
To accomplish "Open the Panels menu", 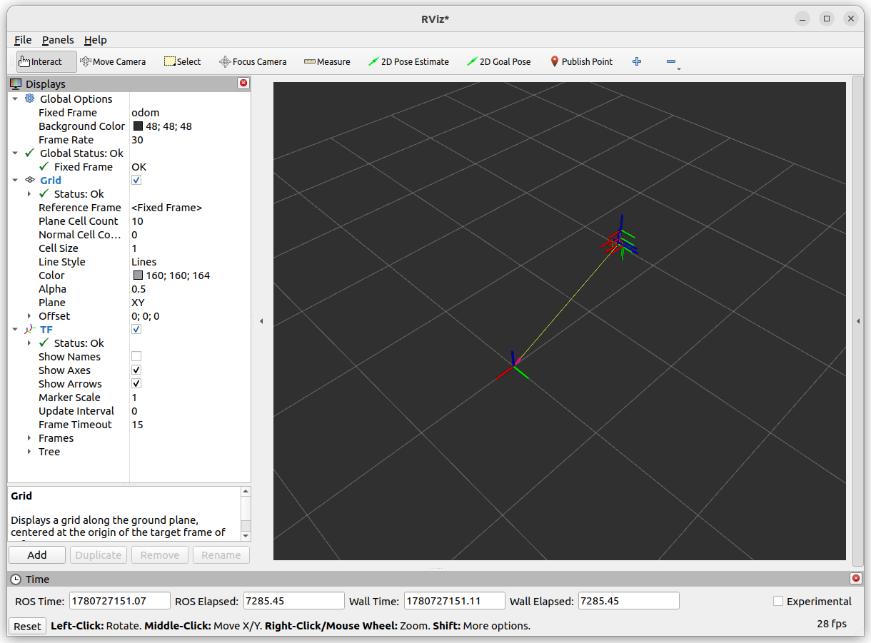I will 58,40.
